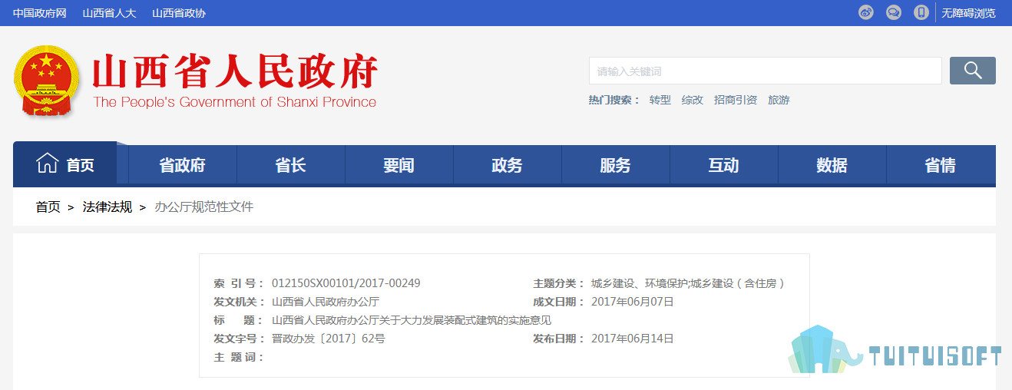Image resolution: width=1012 pixels, height=390 pixels.
Task: Go to 要闻 in navigation bar
Action: coord(399,165)
